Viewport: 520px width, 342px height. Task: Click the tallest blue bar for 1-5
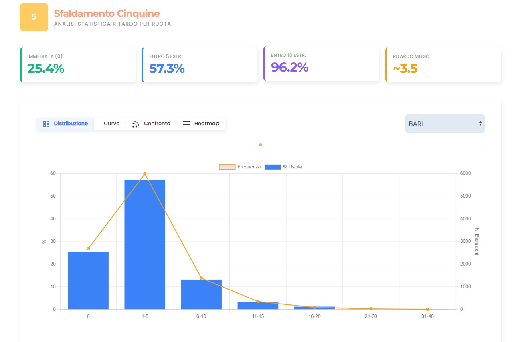coord(145,244)
